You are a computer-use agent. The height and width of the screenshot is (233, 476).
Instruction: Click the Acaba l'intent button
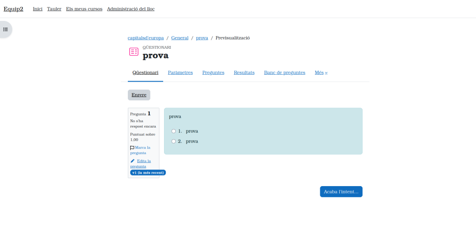click(341, 192)
